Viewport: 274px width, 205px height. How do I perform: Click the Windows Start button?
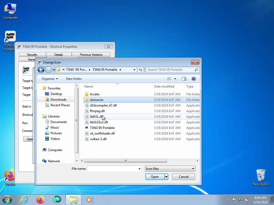pos(7,200)
